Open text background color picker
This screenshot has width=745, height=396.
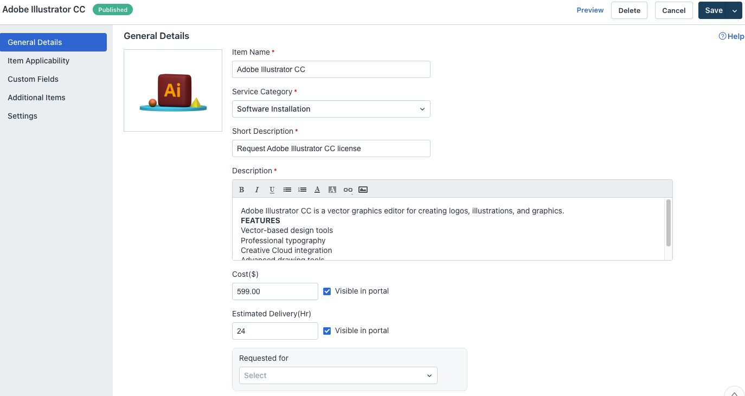(x=333, y=190)
